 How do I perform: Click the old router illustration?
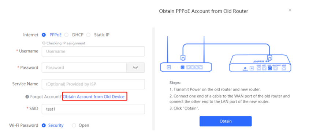tap(186, 54)
